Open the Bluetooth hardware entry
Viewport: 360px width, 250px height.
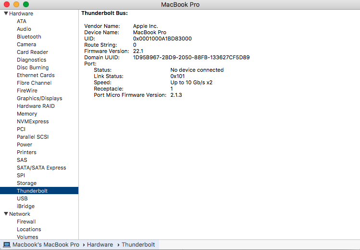pos(29,37)
